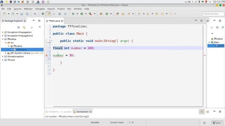Image resolution: width=225 pixels, height=126 pixels.
Task: Collapse the src folder
Action: pyautogui.click(x=6, y=43)
